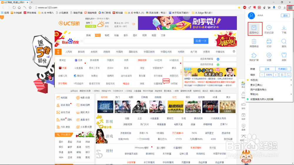Click the undo closed tab arrow icon
The width and height of the screenshot is (294, 165).
tap(25, 8)
